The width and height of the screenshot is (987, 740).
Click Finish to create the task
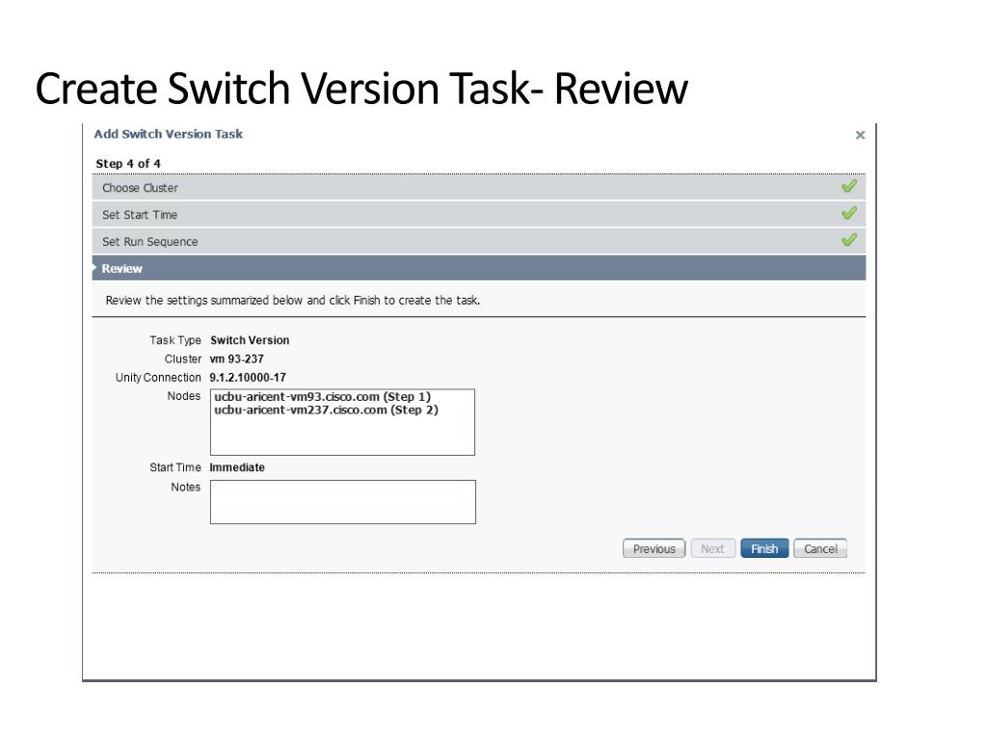(x=764, y=548)
